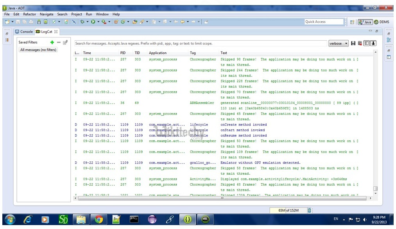Screen dimensions: 396x229
Task: Open the Refactor menu
Action: pos(29,14)
